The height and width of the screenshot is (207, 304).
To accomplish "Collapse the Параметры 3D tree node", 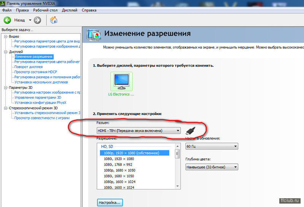I will tap(6, 88).
